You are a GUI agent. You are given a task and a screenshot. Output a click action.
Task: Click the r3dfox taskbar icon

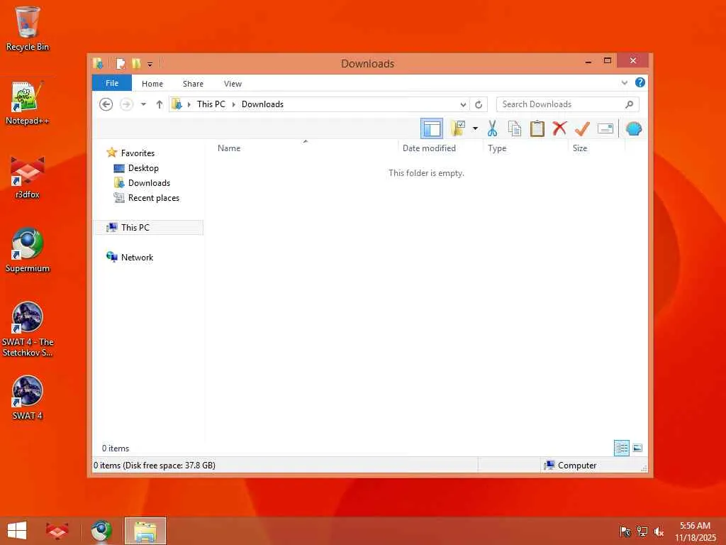pyautogui.click(x=57, y=531)
